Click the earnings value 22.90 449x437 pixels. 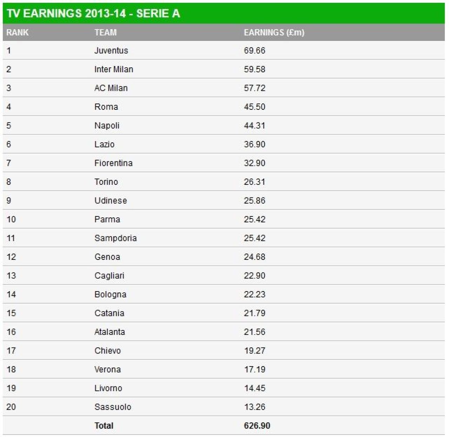[x=255, y=276]
